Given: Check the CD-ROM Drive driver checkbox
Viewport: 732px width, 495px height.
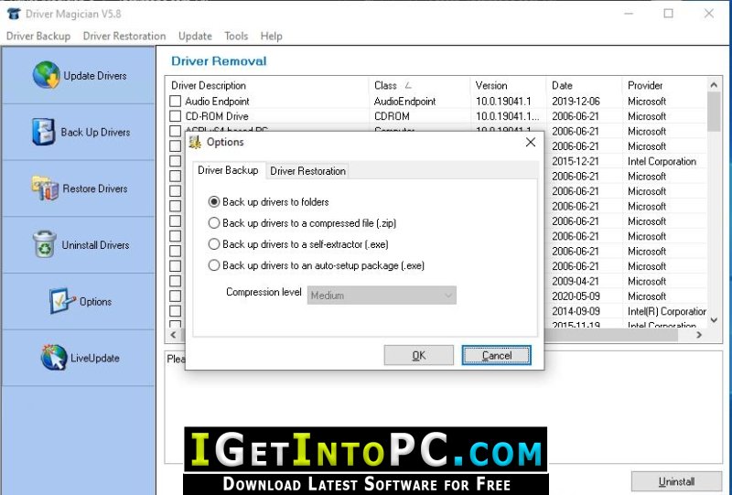Looking at the screenshot, I should click(175, 116).
